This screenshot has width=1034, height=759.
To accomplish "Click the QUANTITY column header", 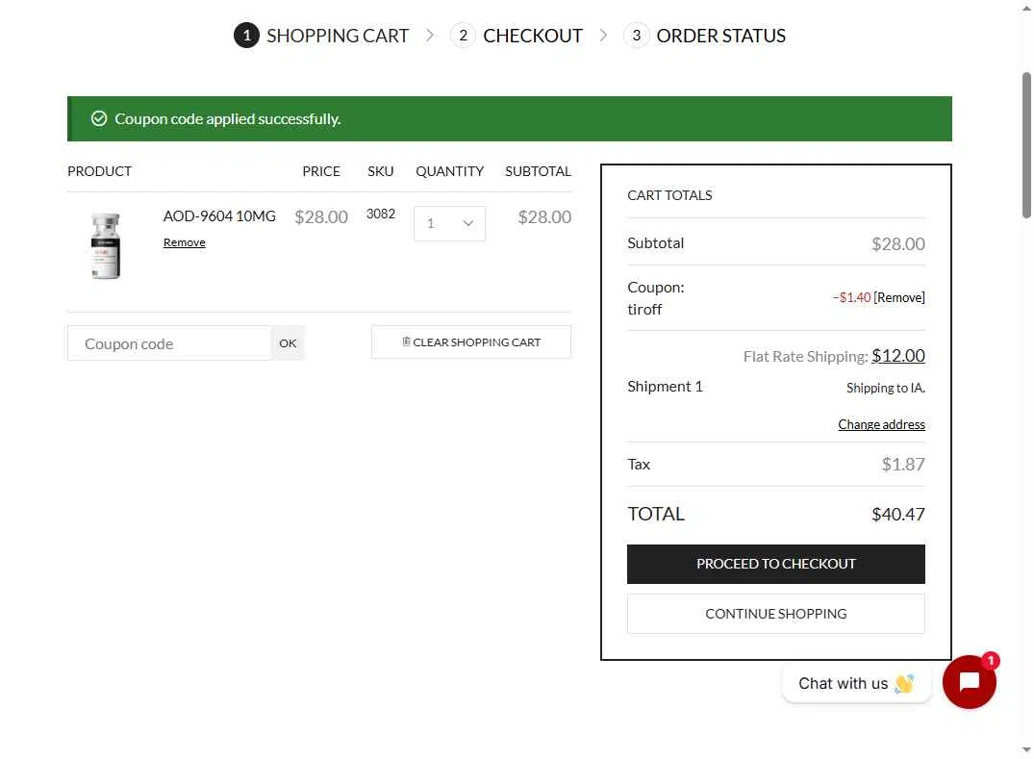I will [450, 171].
